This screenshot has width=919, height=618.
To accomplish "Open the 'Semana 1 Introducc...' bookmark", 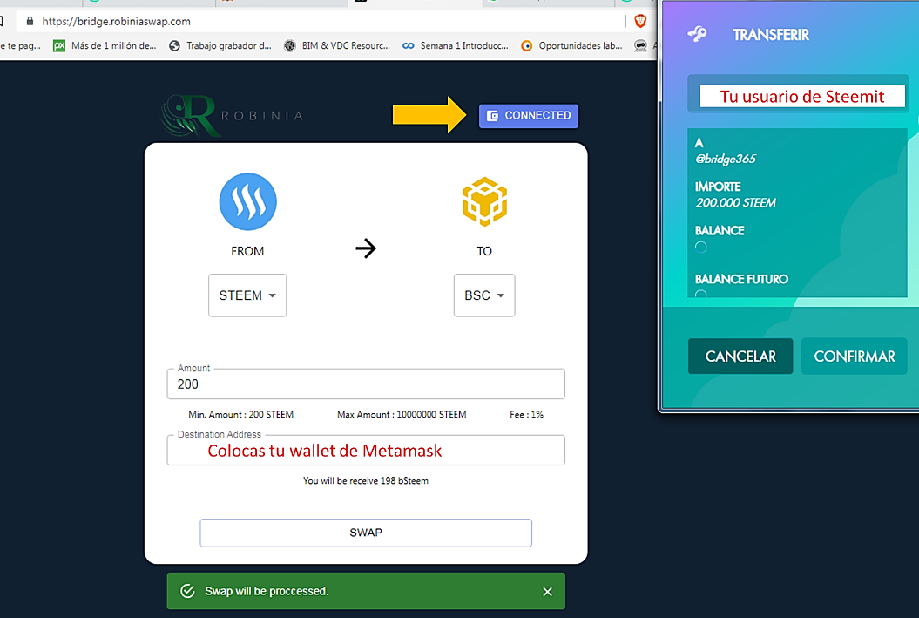I will pos(455,45).
